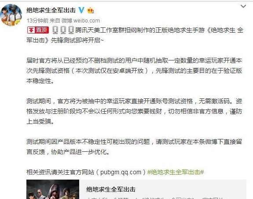Open the 微博 weibo.com source link
253x199 pixels.
(x=81, y=21)
